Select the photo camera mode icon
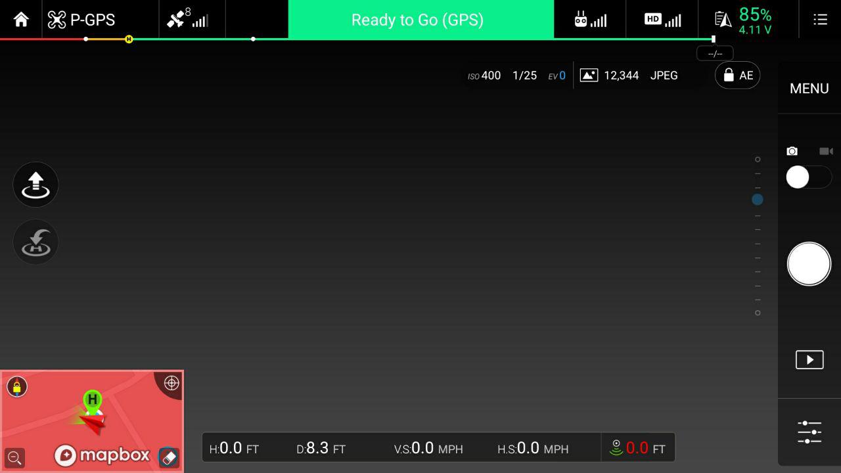 pyautogui.click(x=792, y=151)
